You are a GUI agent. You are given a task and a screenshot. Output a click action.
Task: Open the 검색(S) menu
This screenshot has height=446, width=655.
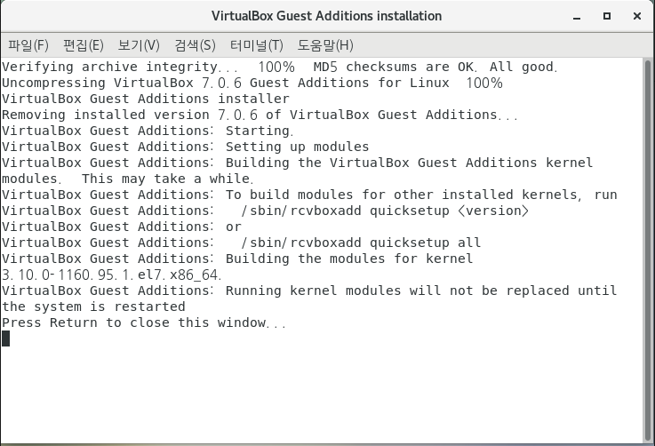[x=195, y=45]
